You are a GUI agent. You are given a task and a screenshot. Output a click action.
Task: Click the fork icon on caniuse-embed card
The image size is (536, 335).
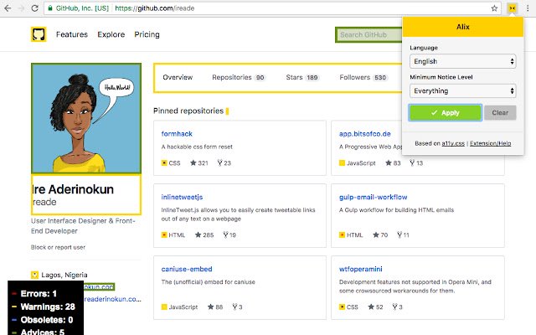tap(234, 307)
